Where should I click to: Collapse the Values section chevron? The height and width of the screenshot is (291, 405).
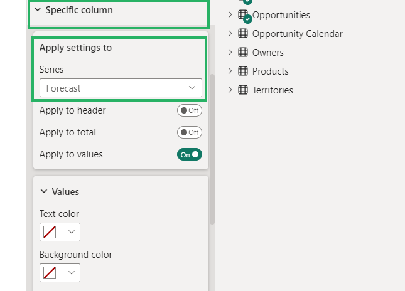point(44,192)
